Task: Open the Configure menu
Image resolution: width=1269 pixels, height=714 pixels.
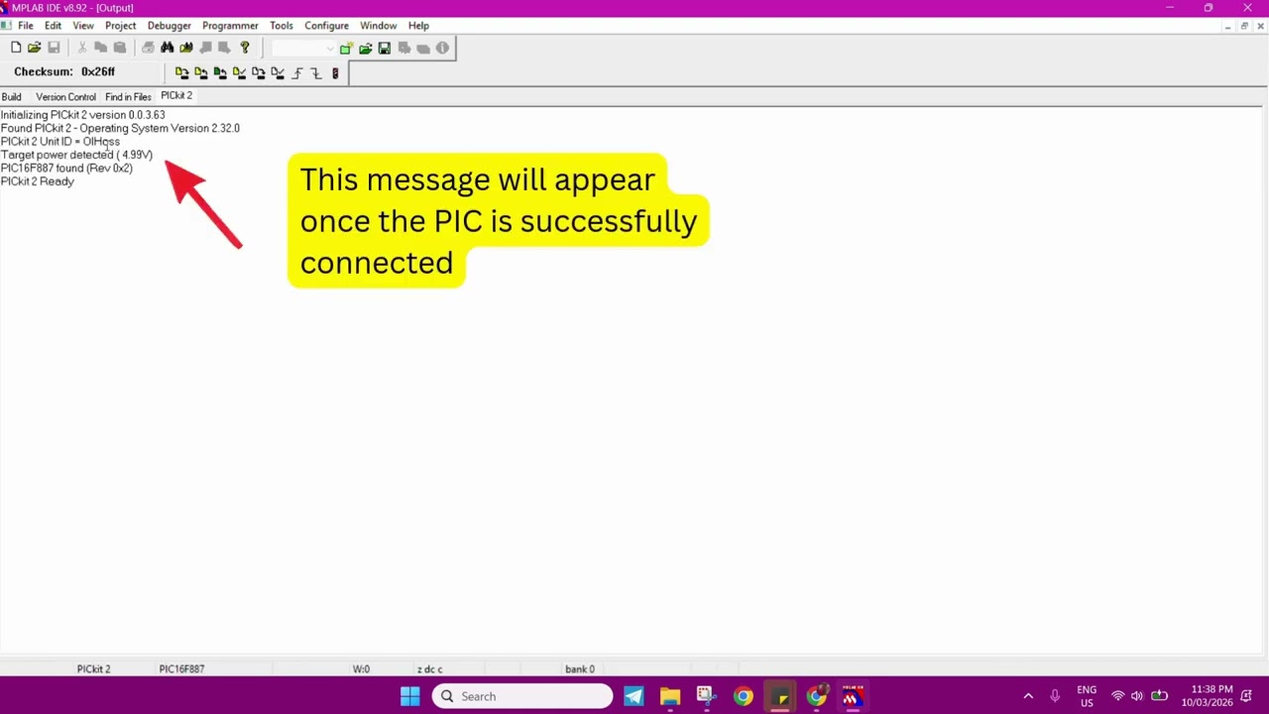Action: pyautogui.click(x=326, y=26)
